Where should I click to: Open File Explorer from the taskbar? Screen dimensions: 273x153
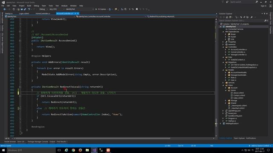click(87, 150)
